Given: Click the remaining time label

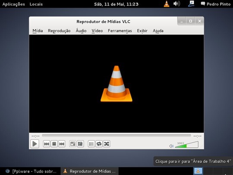Looking at the screenshot, I should tap(197, 136).
